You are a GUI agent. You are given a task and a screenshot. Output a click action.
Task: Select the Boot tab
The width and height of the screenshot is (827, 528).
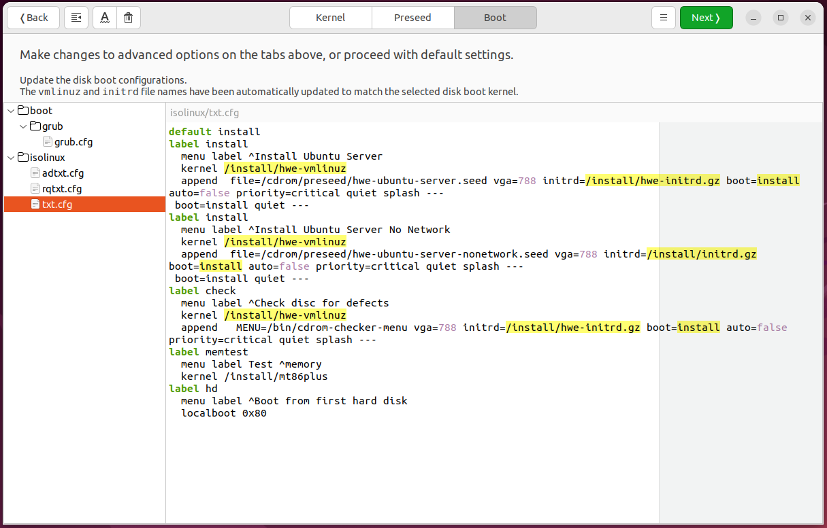[495, 18]
